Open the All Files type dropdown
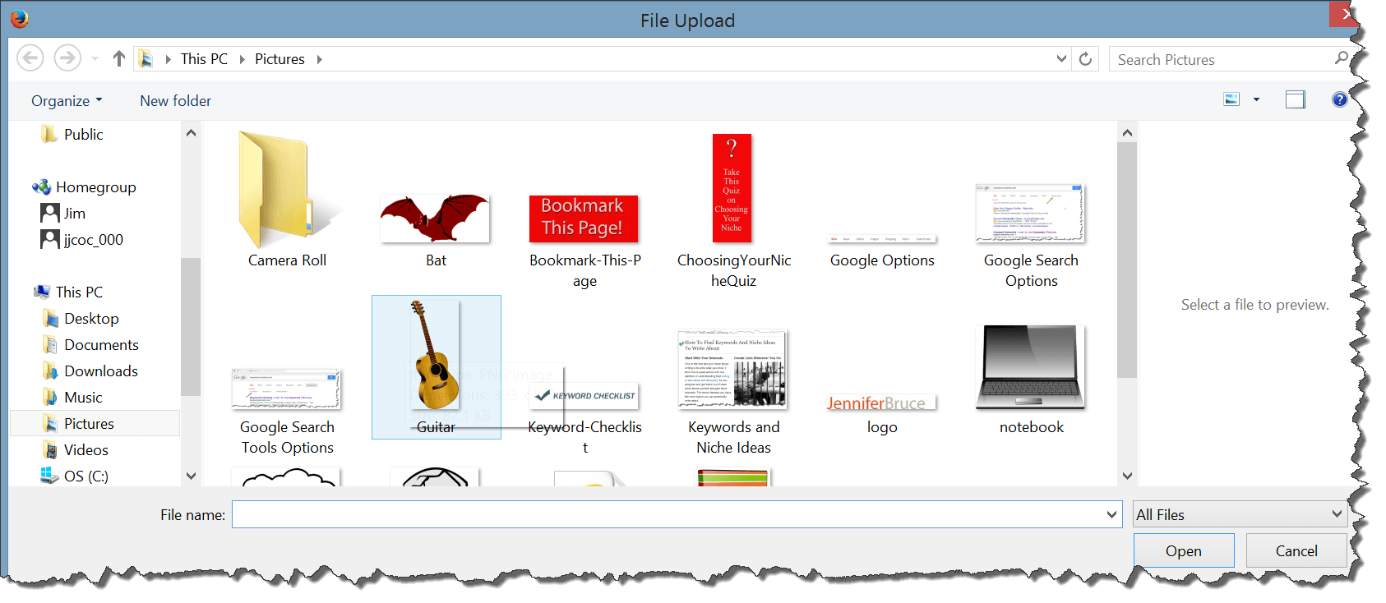This screenshot has height=603, width=1386. tap(1240, 514)
